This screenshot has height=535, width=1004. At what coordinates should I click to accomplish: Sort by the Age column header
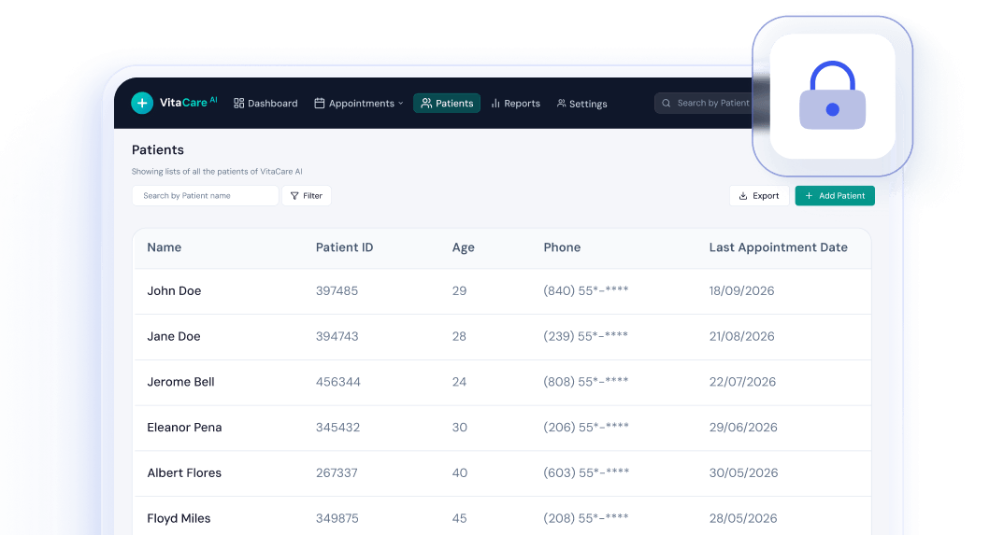(x=464, y=248)
